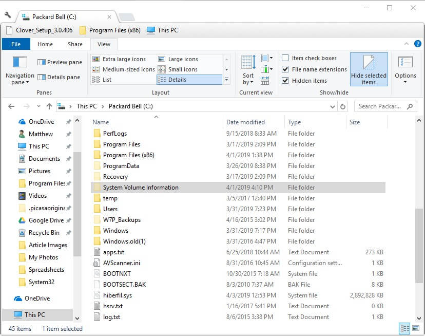This screenshot has width=425, height=336.
Task: Sort files by Date modified column
Action: [x=254, y=122]
